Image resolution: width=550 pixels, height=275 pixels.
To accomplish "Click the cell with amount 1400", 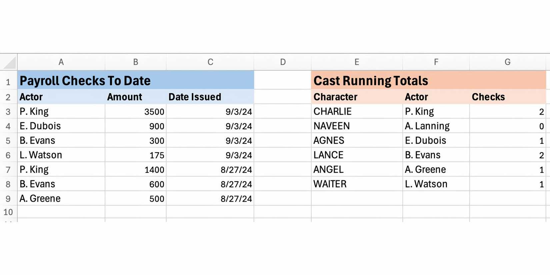I will click(136, 170).
